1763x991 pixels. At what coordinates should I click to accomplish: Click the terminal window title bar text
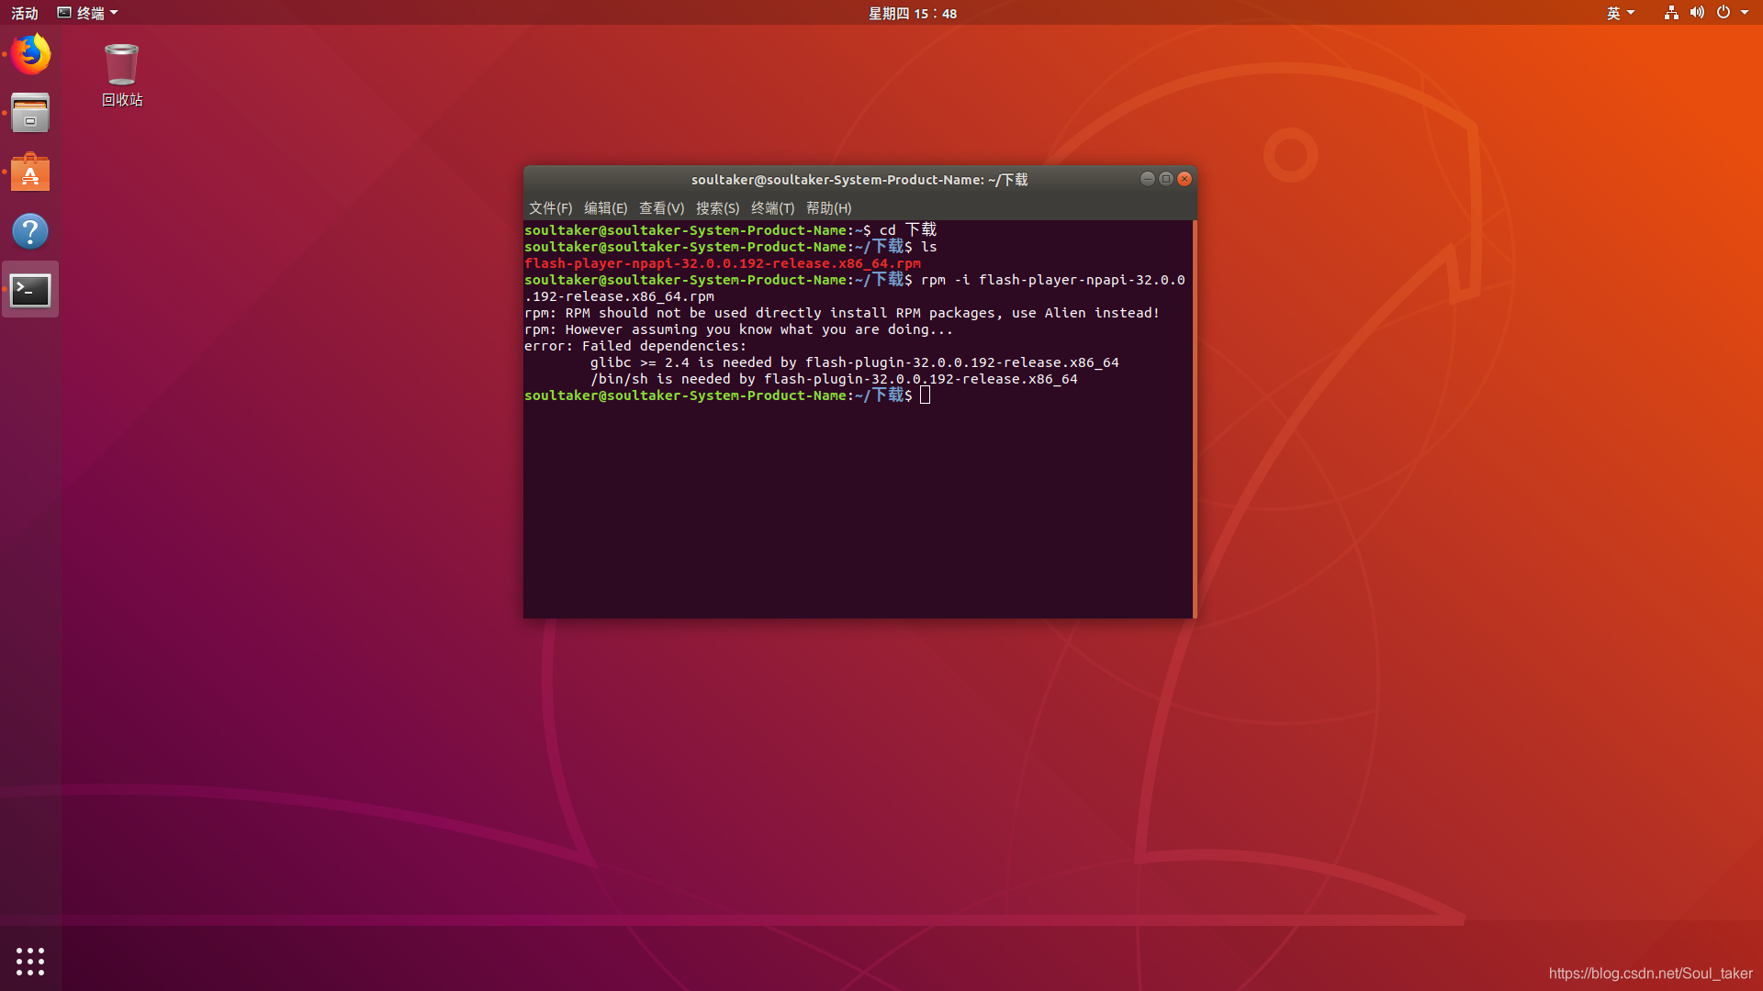tap(859, 180)
